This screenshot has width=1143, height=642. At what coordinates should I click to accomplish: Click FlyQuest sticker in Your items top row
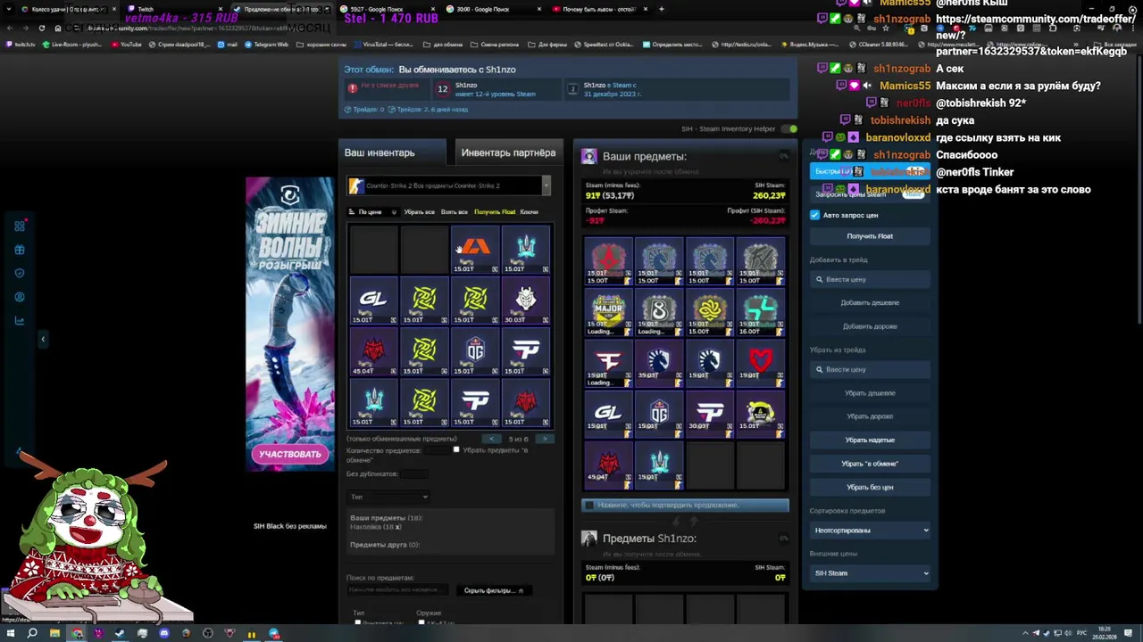761,263
